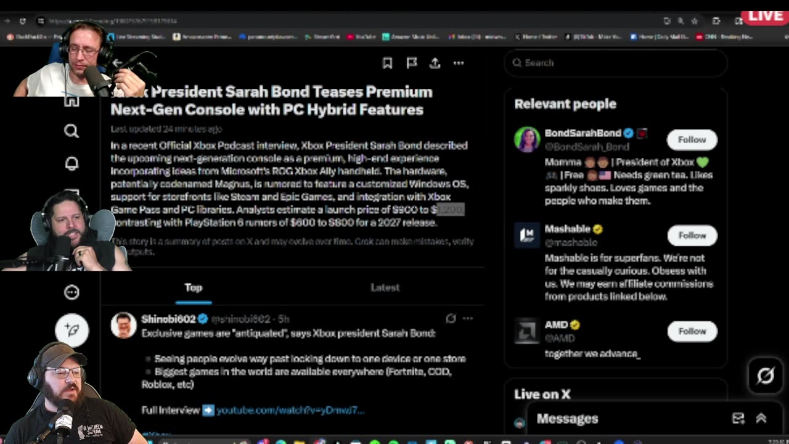789x444 pixels.
Task: Click inside the Search field
Action: pyautogui.click(x=615, y=62)
